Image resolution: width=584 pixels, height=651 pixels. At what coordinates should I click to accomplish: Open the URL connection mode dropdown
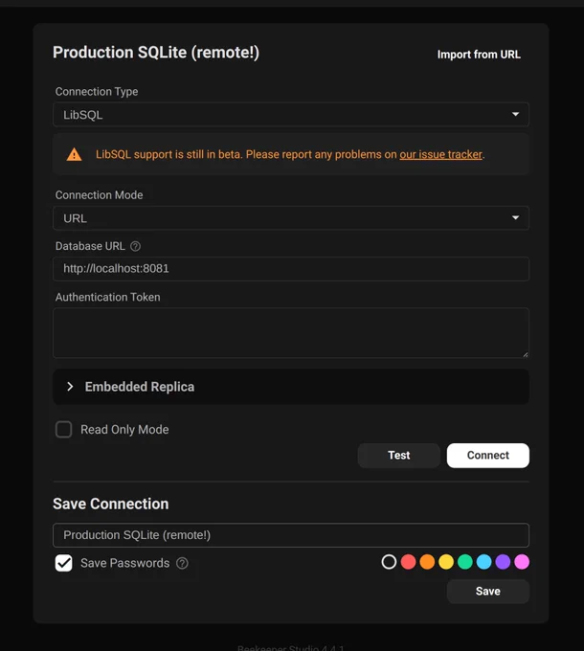coord(291,218)
